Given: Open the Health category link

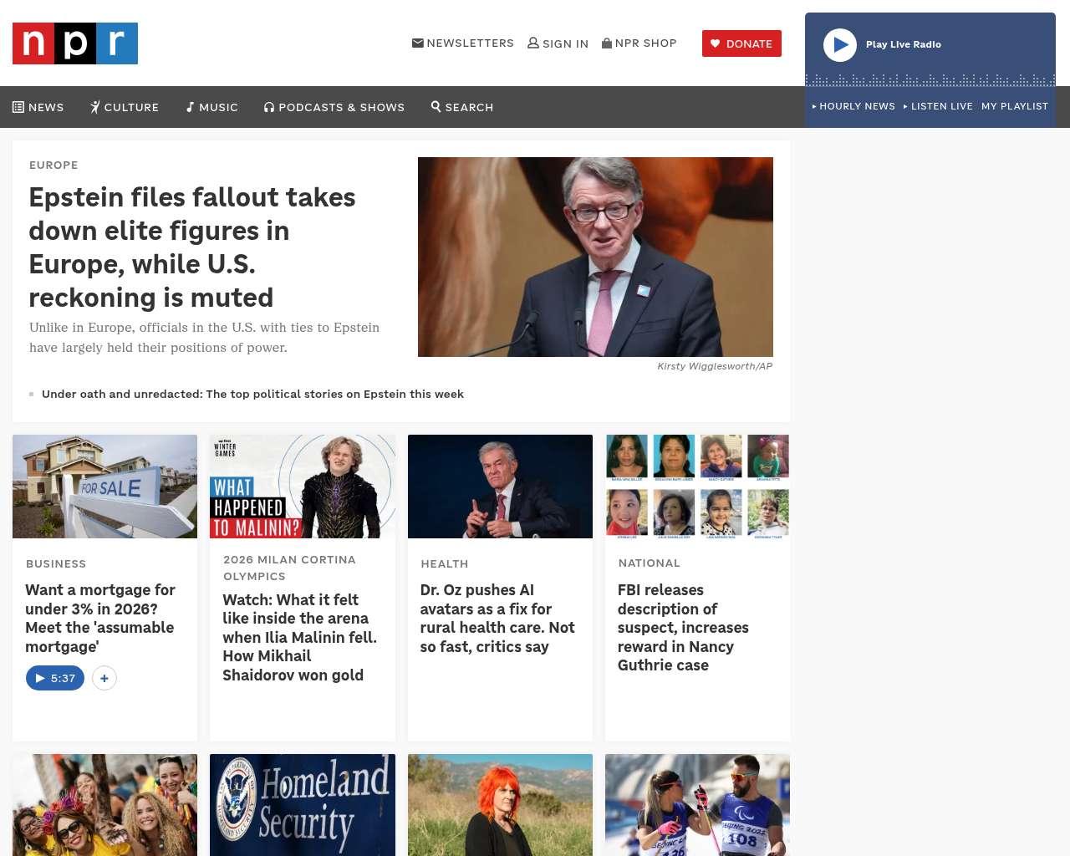Looking at the screenshot, I should pyautogui.click(x=445, y=563).
